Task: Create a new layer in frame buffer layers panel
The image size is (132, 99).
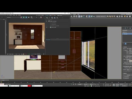Action: (47, 18)
